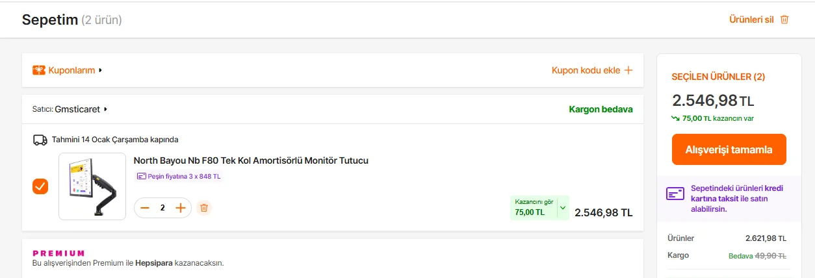Click the Ürünleri sil link

click(751, 19)
